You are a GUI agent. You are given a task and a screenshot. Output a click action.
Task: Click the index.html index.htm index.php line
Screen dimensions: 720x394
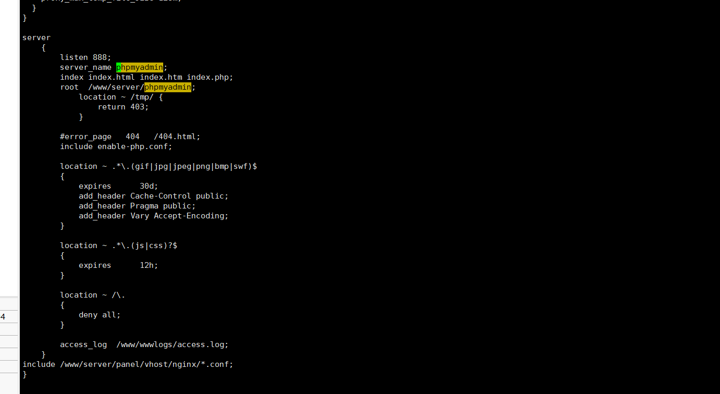147,77
